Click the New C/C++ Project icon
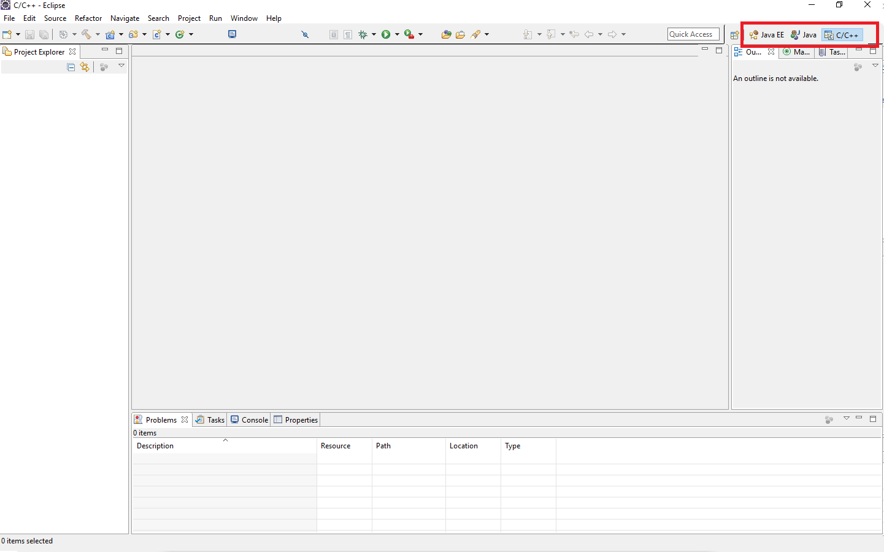 pyautogui.click(x=110, y=34)
